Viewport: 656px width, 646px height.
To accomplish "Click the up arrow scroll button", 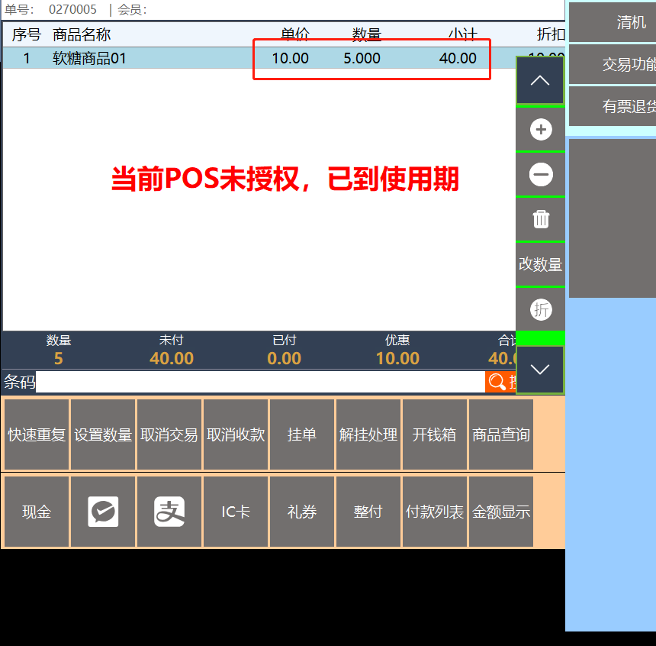I will pos(540,80).
